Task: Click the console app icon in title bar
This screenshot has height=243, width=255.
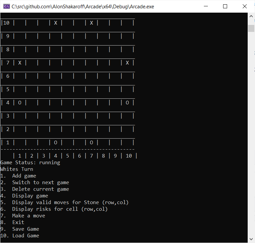Action: [x=7, y=7]
